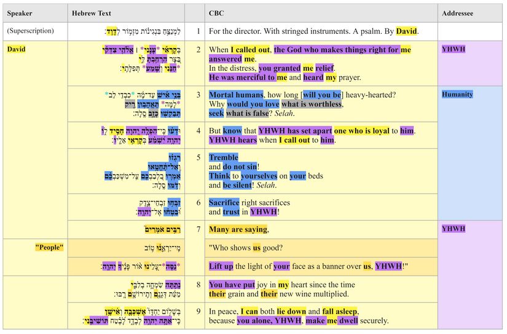
Task: Select the 'CBC' column header
Action: coord(216,13)
